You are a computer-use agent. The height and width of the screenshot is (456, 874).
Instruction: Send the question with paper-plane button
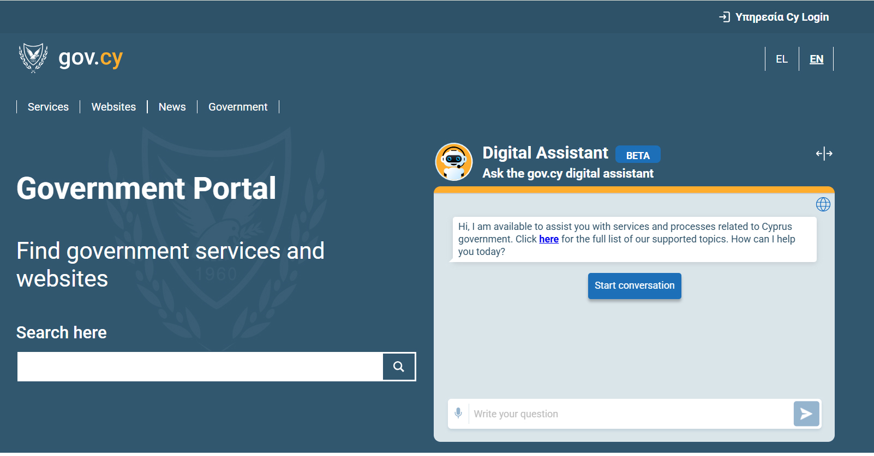(806, 414)
